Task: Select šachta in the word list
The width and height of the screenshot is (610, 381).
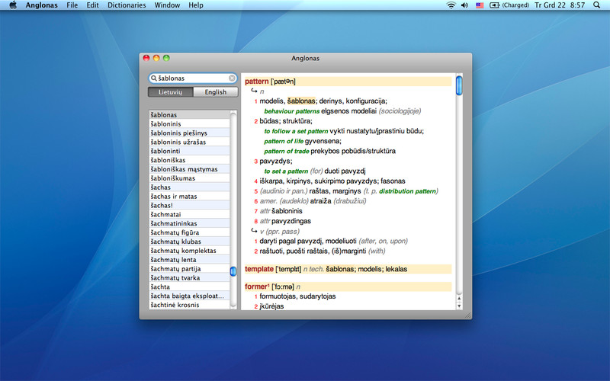Action: (189, 287)
